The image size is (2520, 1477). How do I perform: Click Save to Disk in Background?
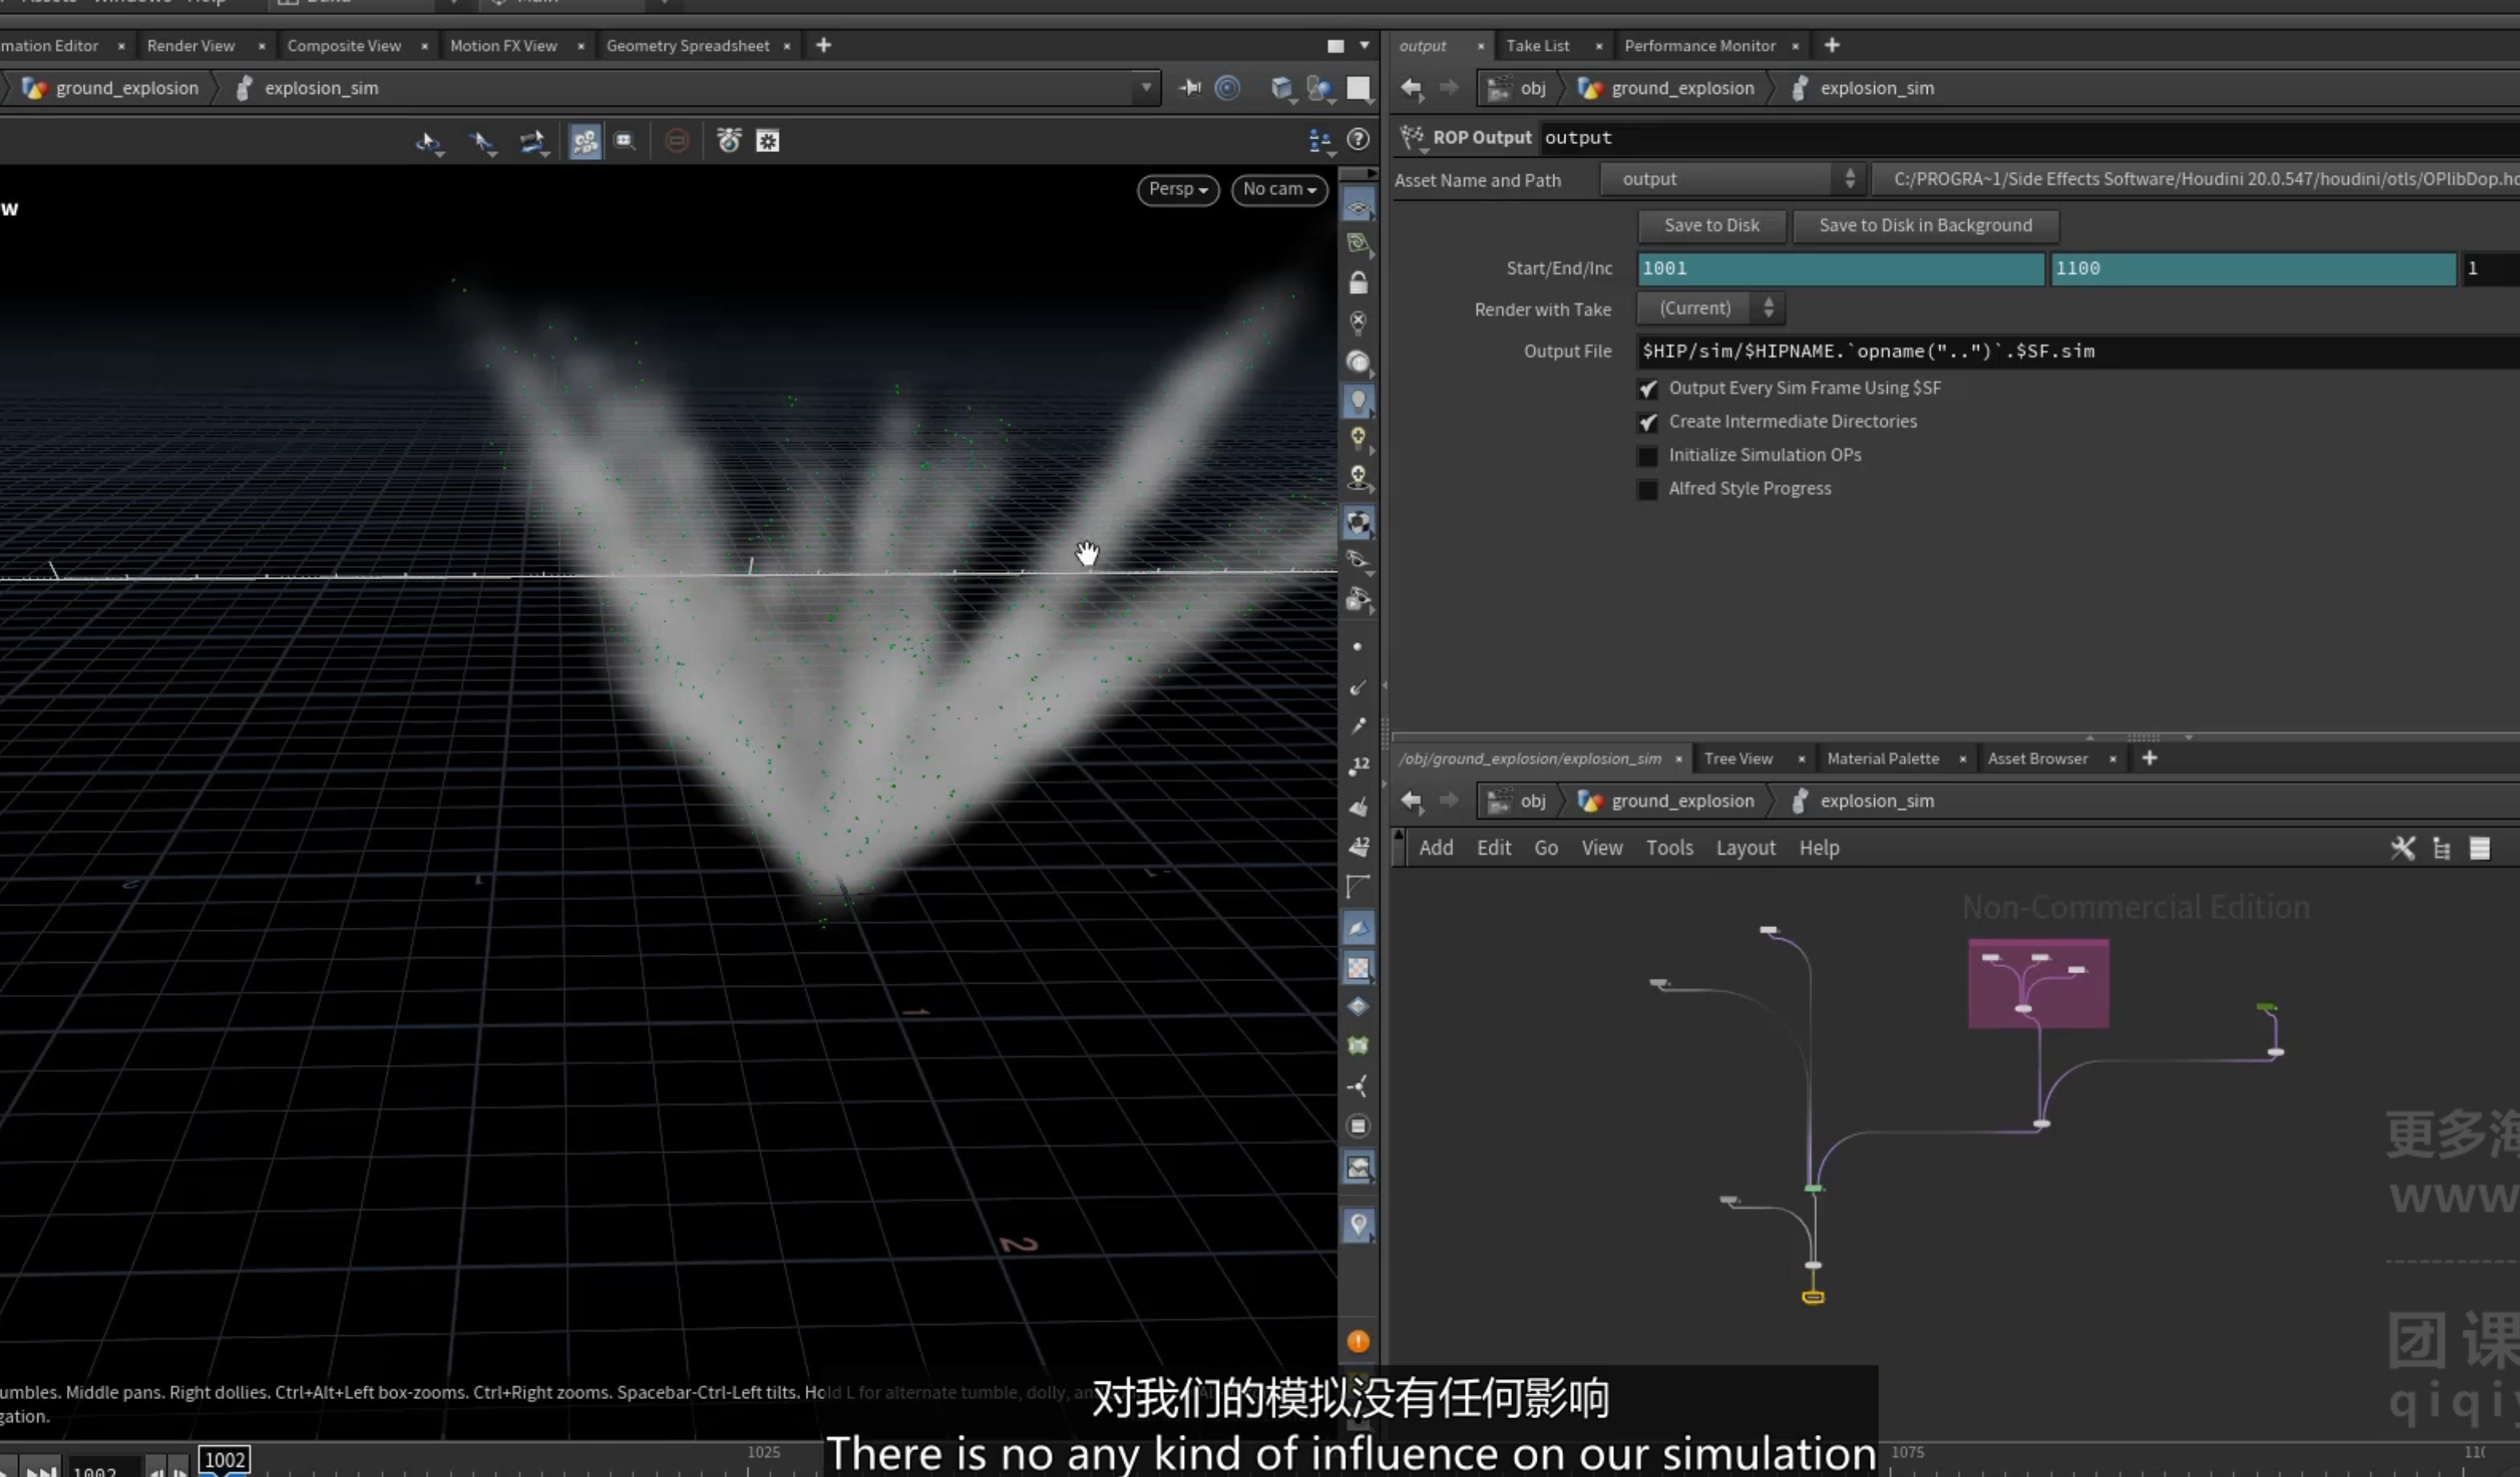click(x=1925, y=225)
